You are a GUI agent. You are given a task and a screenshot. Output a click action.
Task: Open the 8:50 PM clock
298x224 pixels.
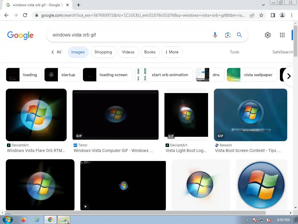[283, 220]
